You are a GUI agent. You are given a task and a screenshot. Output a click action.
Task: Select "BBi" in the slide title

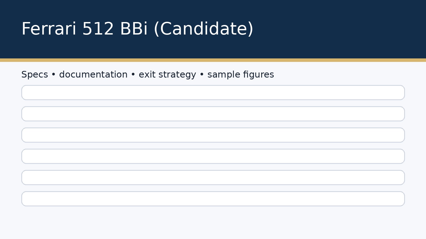pyautogui.click(x=134, y=29)
